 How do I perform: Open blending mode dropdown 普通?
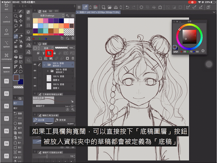tap(47, 48)
